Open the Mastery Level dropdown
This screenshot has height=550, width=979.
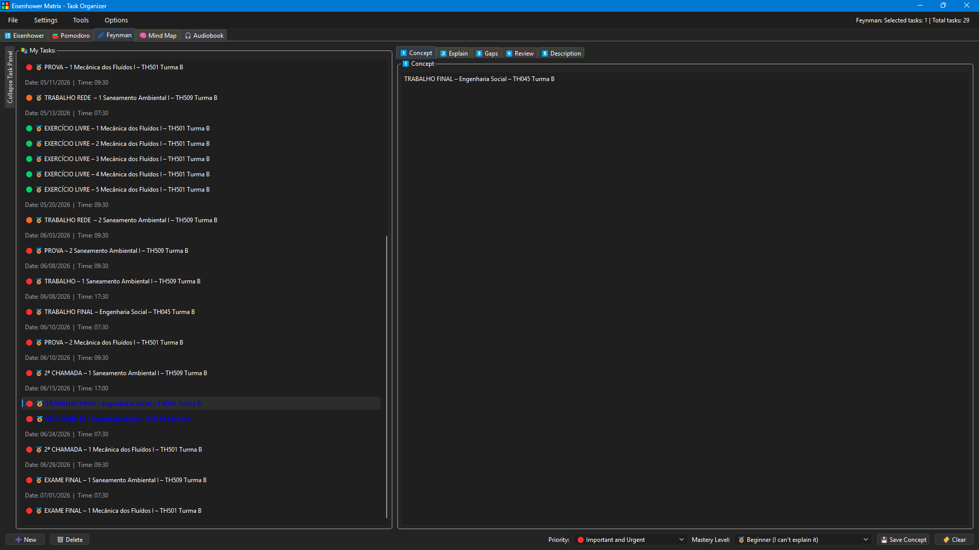click(803, 540)
